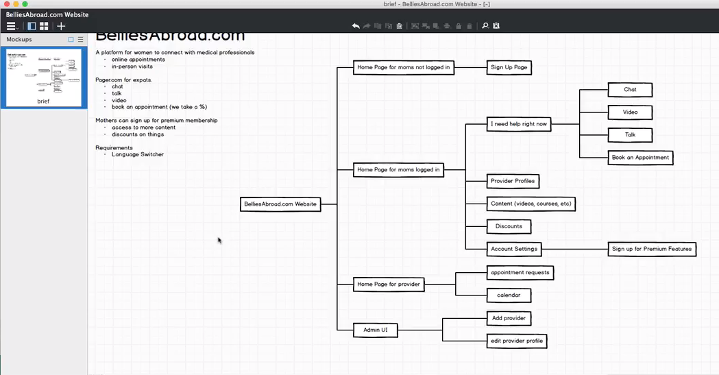719x375 pixels.
Task: Click the Group selection icon
Action: [x=415, y=25]
